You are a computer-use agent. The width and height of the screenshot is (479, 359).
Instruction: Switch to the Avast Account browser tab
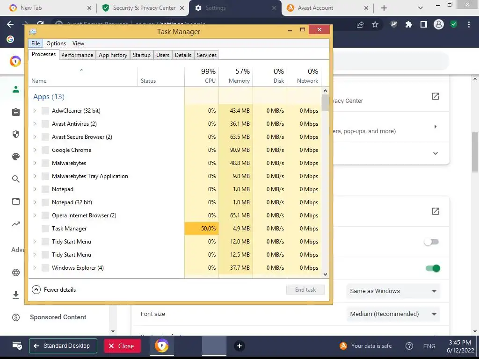coord(327,8)
